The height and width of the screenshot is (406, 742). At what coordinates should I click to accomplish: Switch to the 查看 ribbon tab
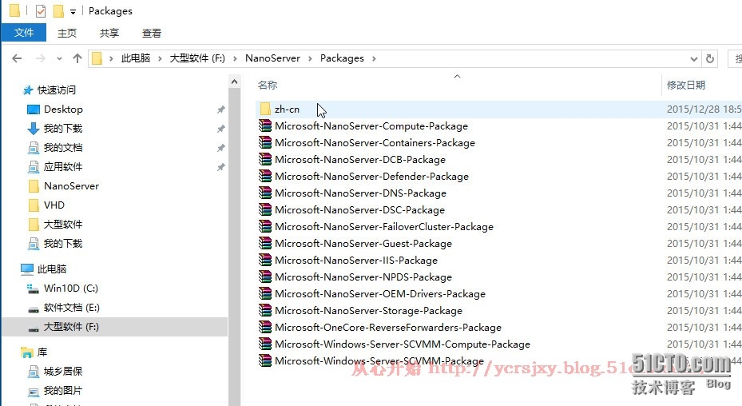coord(152,33)
